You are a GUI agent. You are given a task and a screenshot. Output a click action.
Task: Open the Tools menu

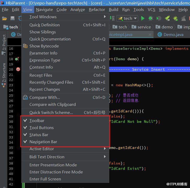[138, 10]
